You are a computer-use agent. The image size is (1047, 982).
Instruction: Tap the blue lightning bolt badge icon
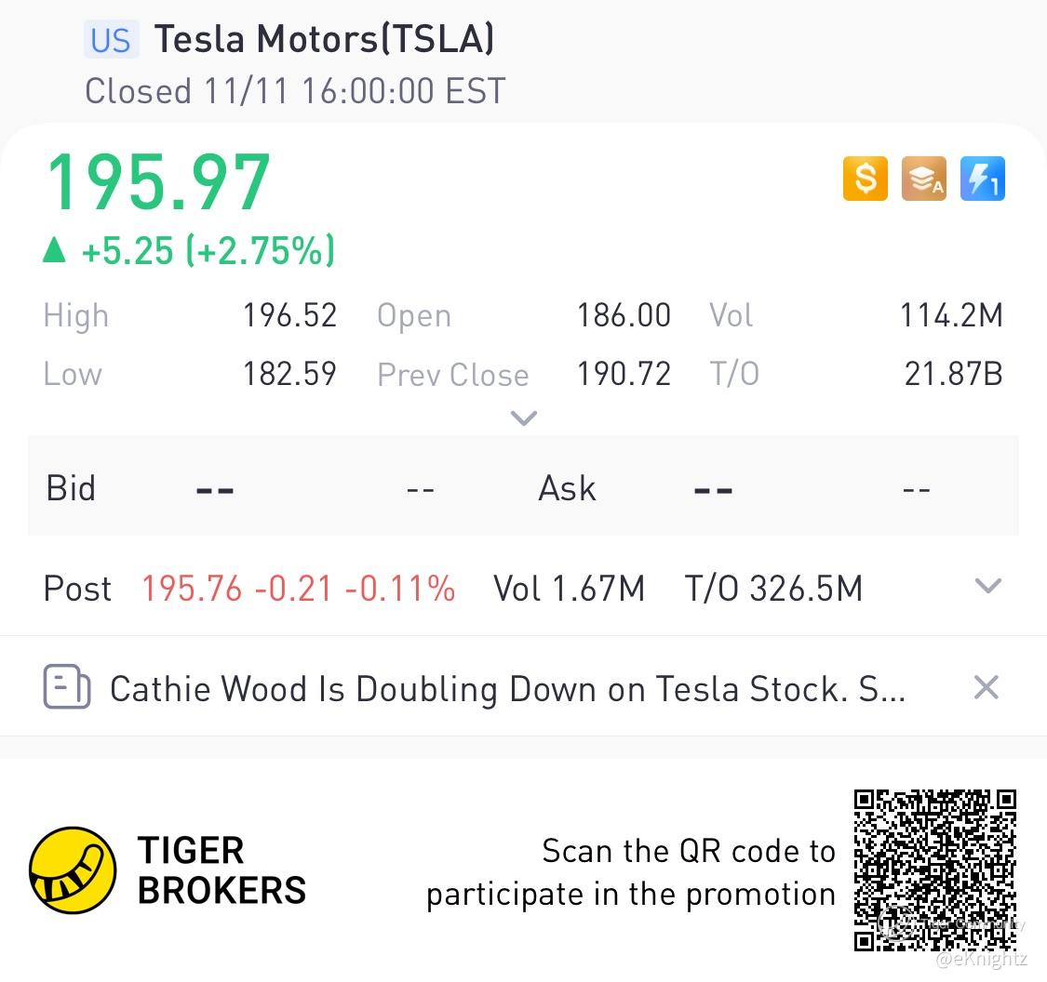point(982,179)
